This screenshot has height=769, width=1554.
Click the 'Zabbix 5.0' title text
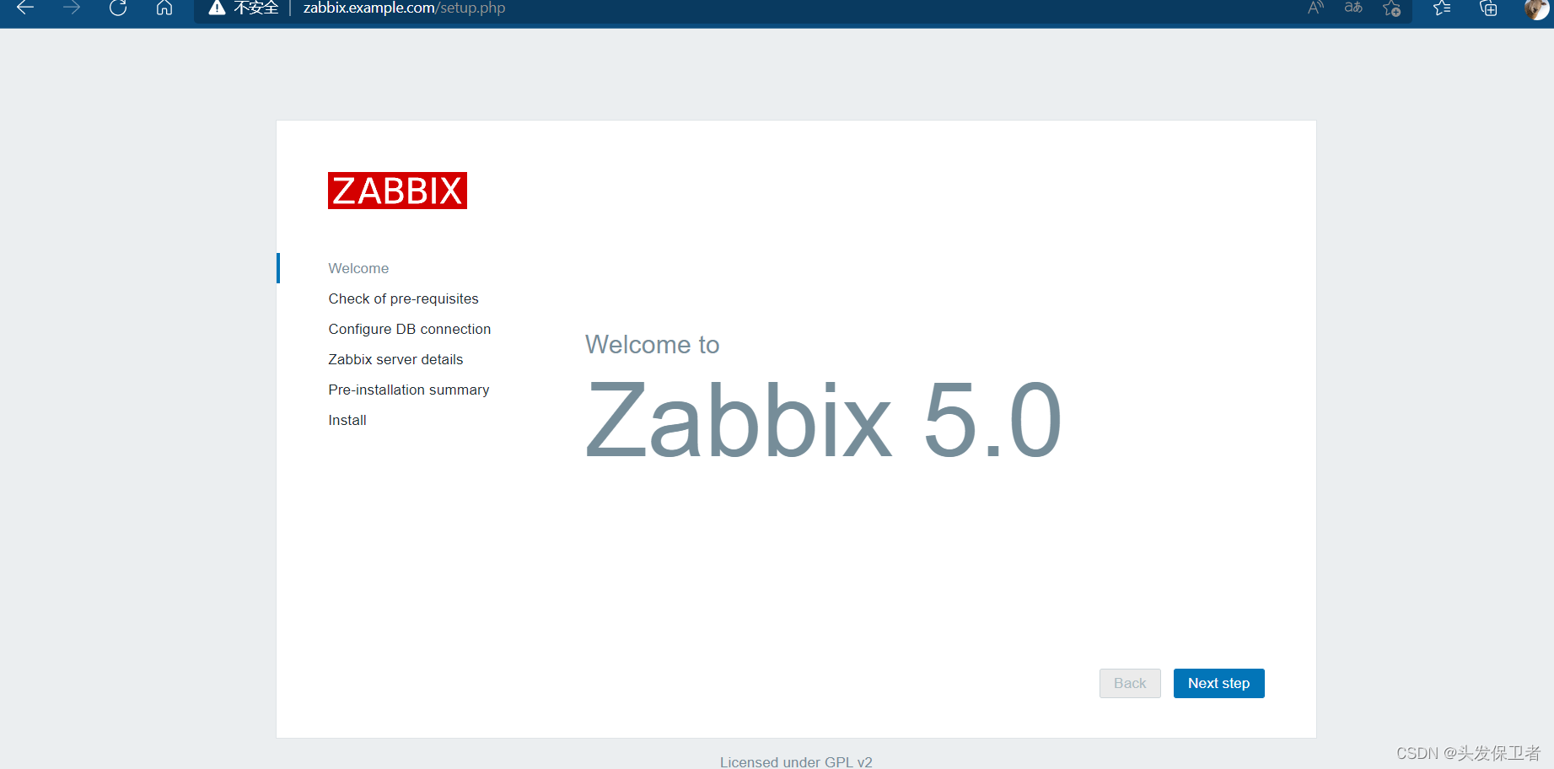[824, 419]
